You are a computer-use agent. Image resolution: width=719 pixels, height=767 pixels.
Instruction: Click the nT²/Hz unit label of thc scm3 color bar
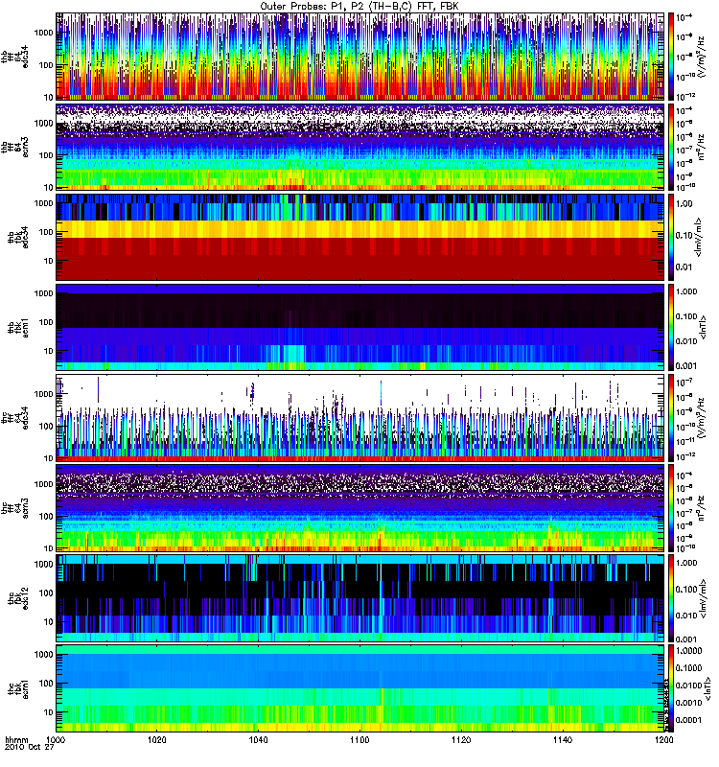coord(701,508)
